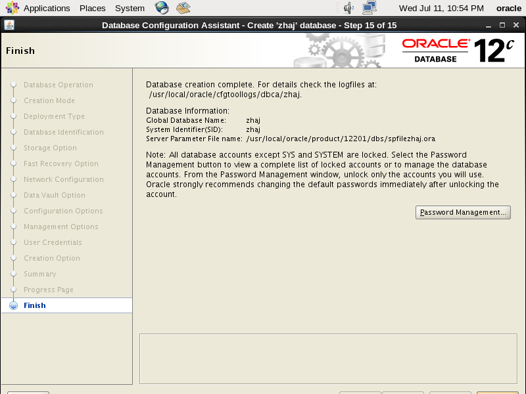Click the Oracle Database 12c logo
The width and height of the screenshot is (526, 394).
point(458,51)
